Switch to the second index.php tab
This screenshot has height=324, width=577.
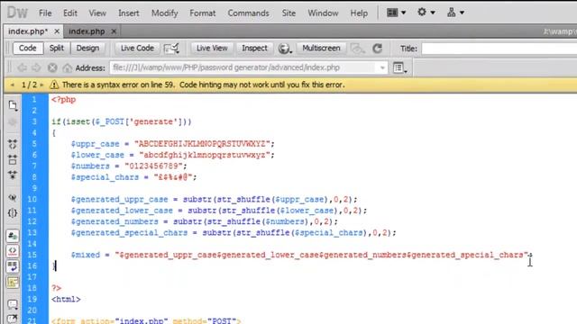click(x=87, y=31)
